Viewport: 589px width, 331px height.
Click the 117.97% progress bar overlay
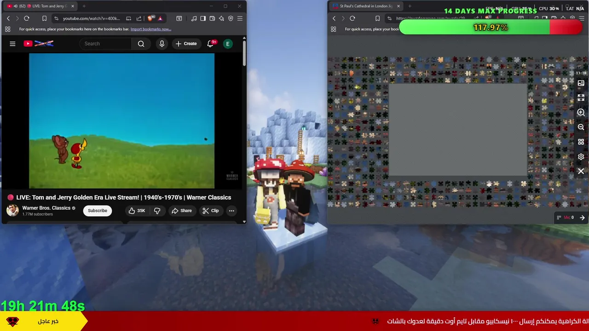491,28
